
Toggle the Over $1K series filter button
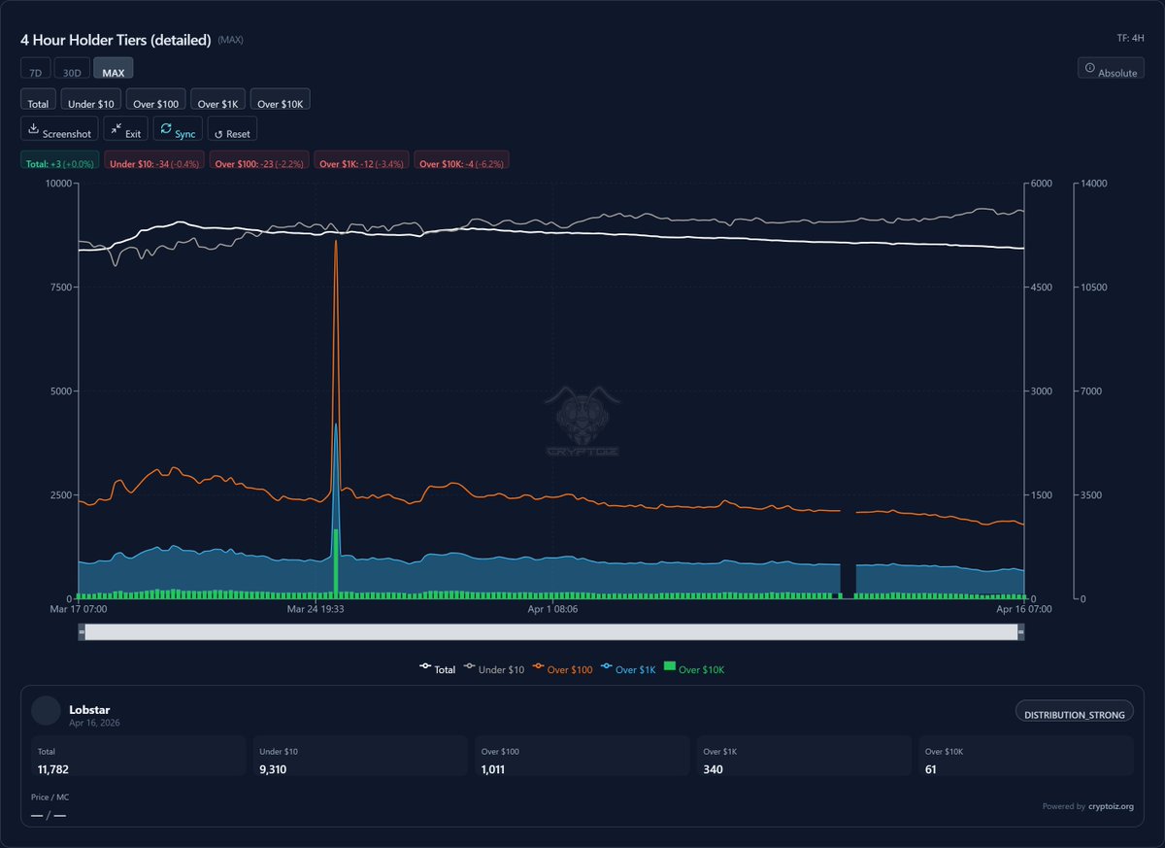point(218,100)
